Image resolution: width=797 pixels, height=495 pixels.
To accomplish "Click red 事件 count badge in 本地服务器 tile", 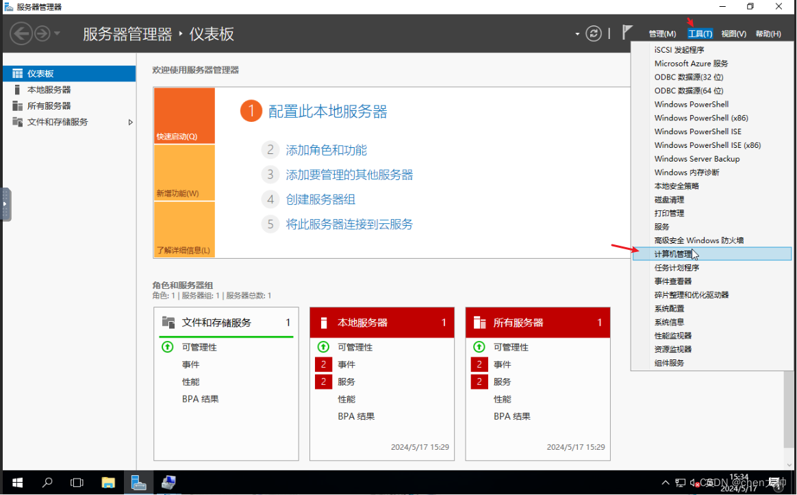I will tap(323, 364).
